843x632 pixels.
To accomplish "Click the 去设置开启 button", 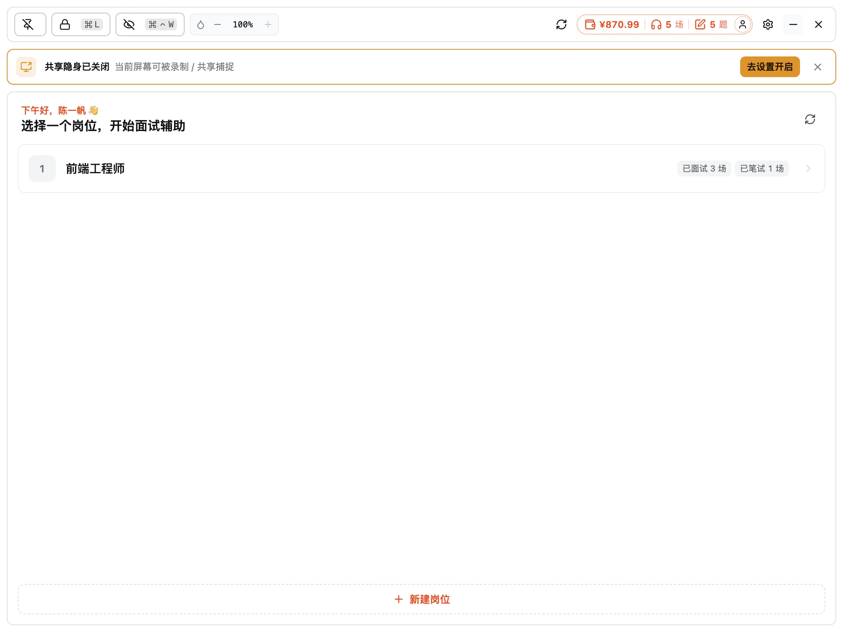I will 770,67.
